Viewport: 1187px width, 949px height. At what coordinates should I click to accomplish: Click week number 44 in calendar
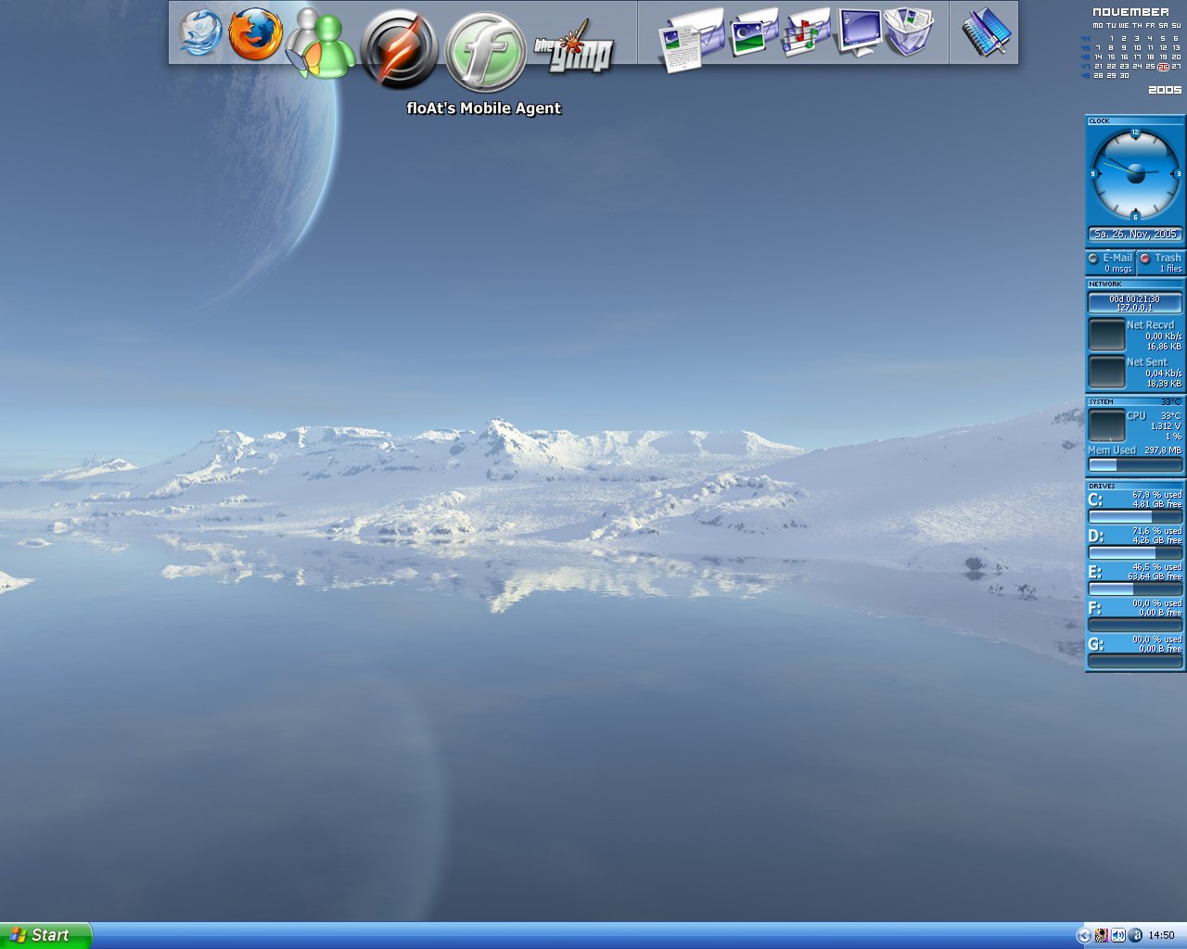pos(1086,39)
